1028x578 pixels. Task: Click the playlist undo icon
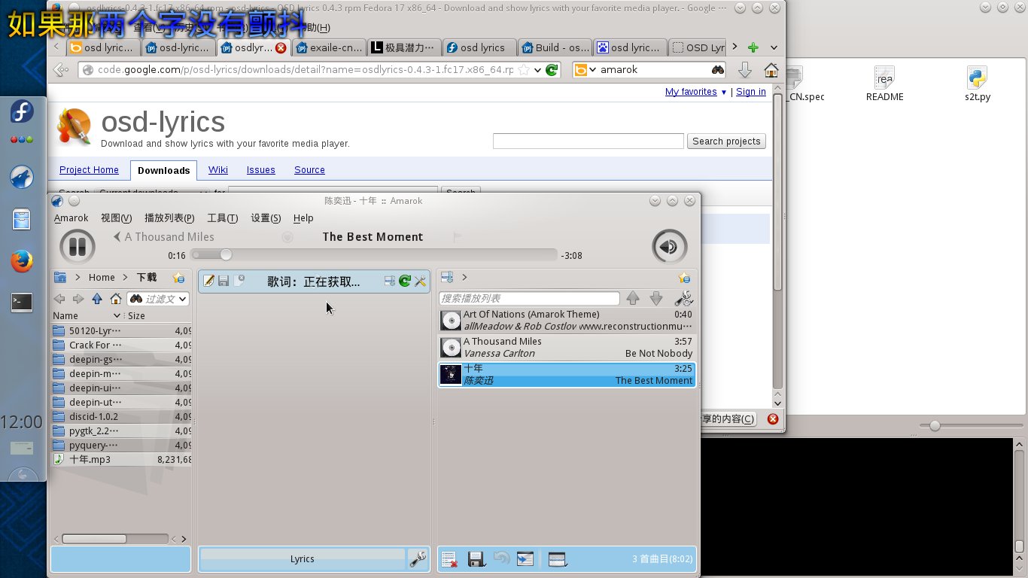click(x=501, y=559)
